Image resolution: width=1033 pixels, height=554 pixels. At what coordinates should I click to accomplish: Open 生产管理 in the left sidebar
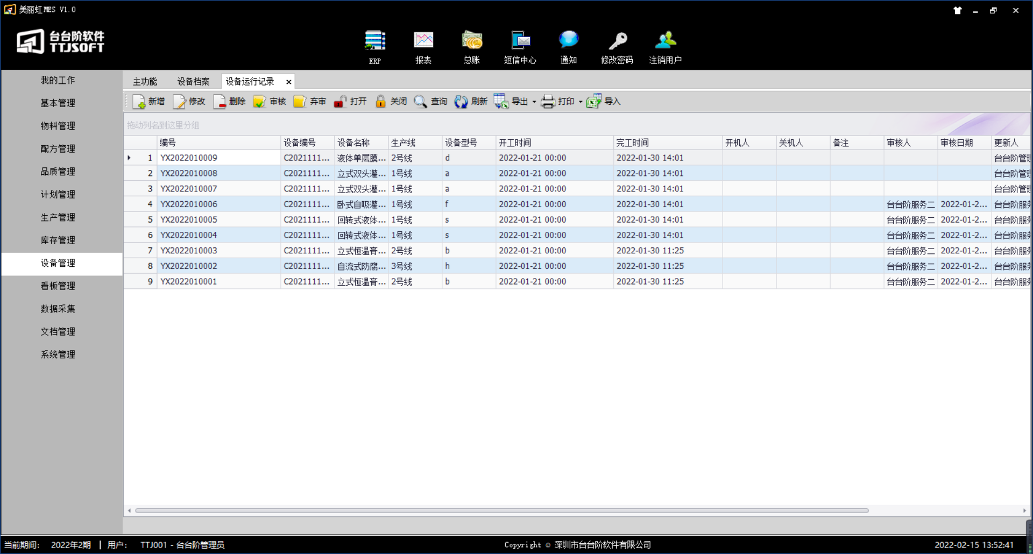(58, 217)
